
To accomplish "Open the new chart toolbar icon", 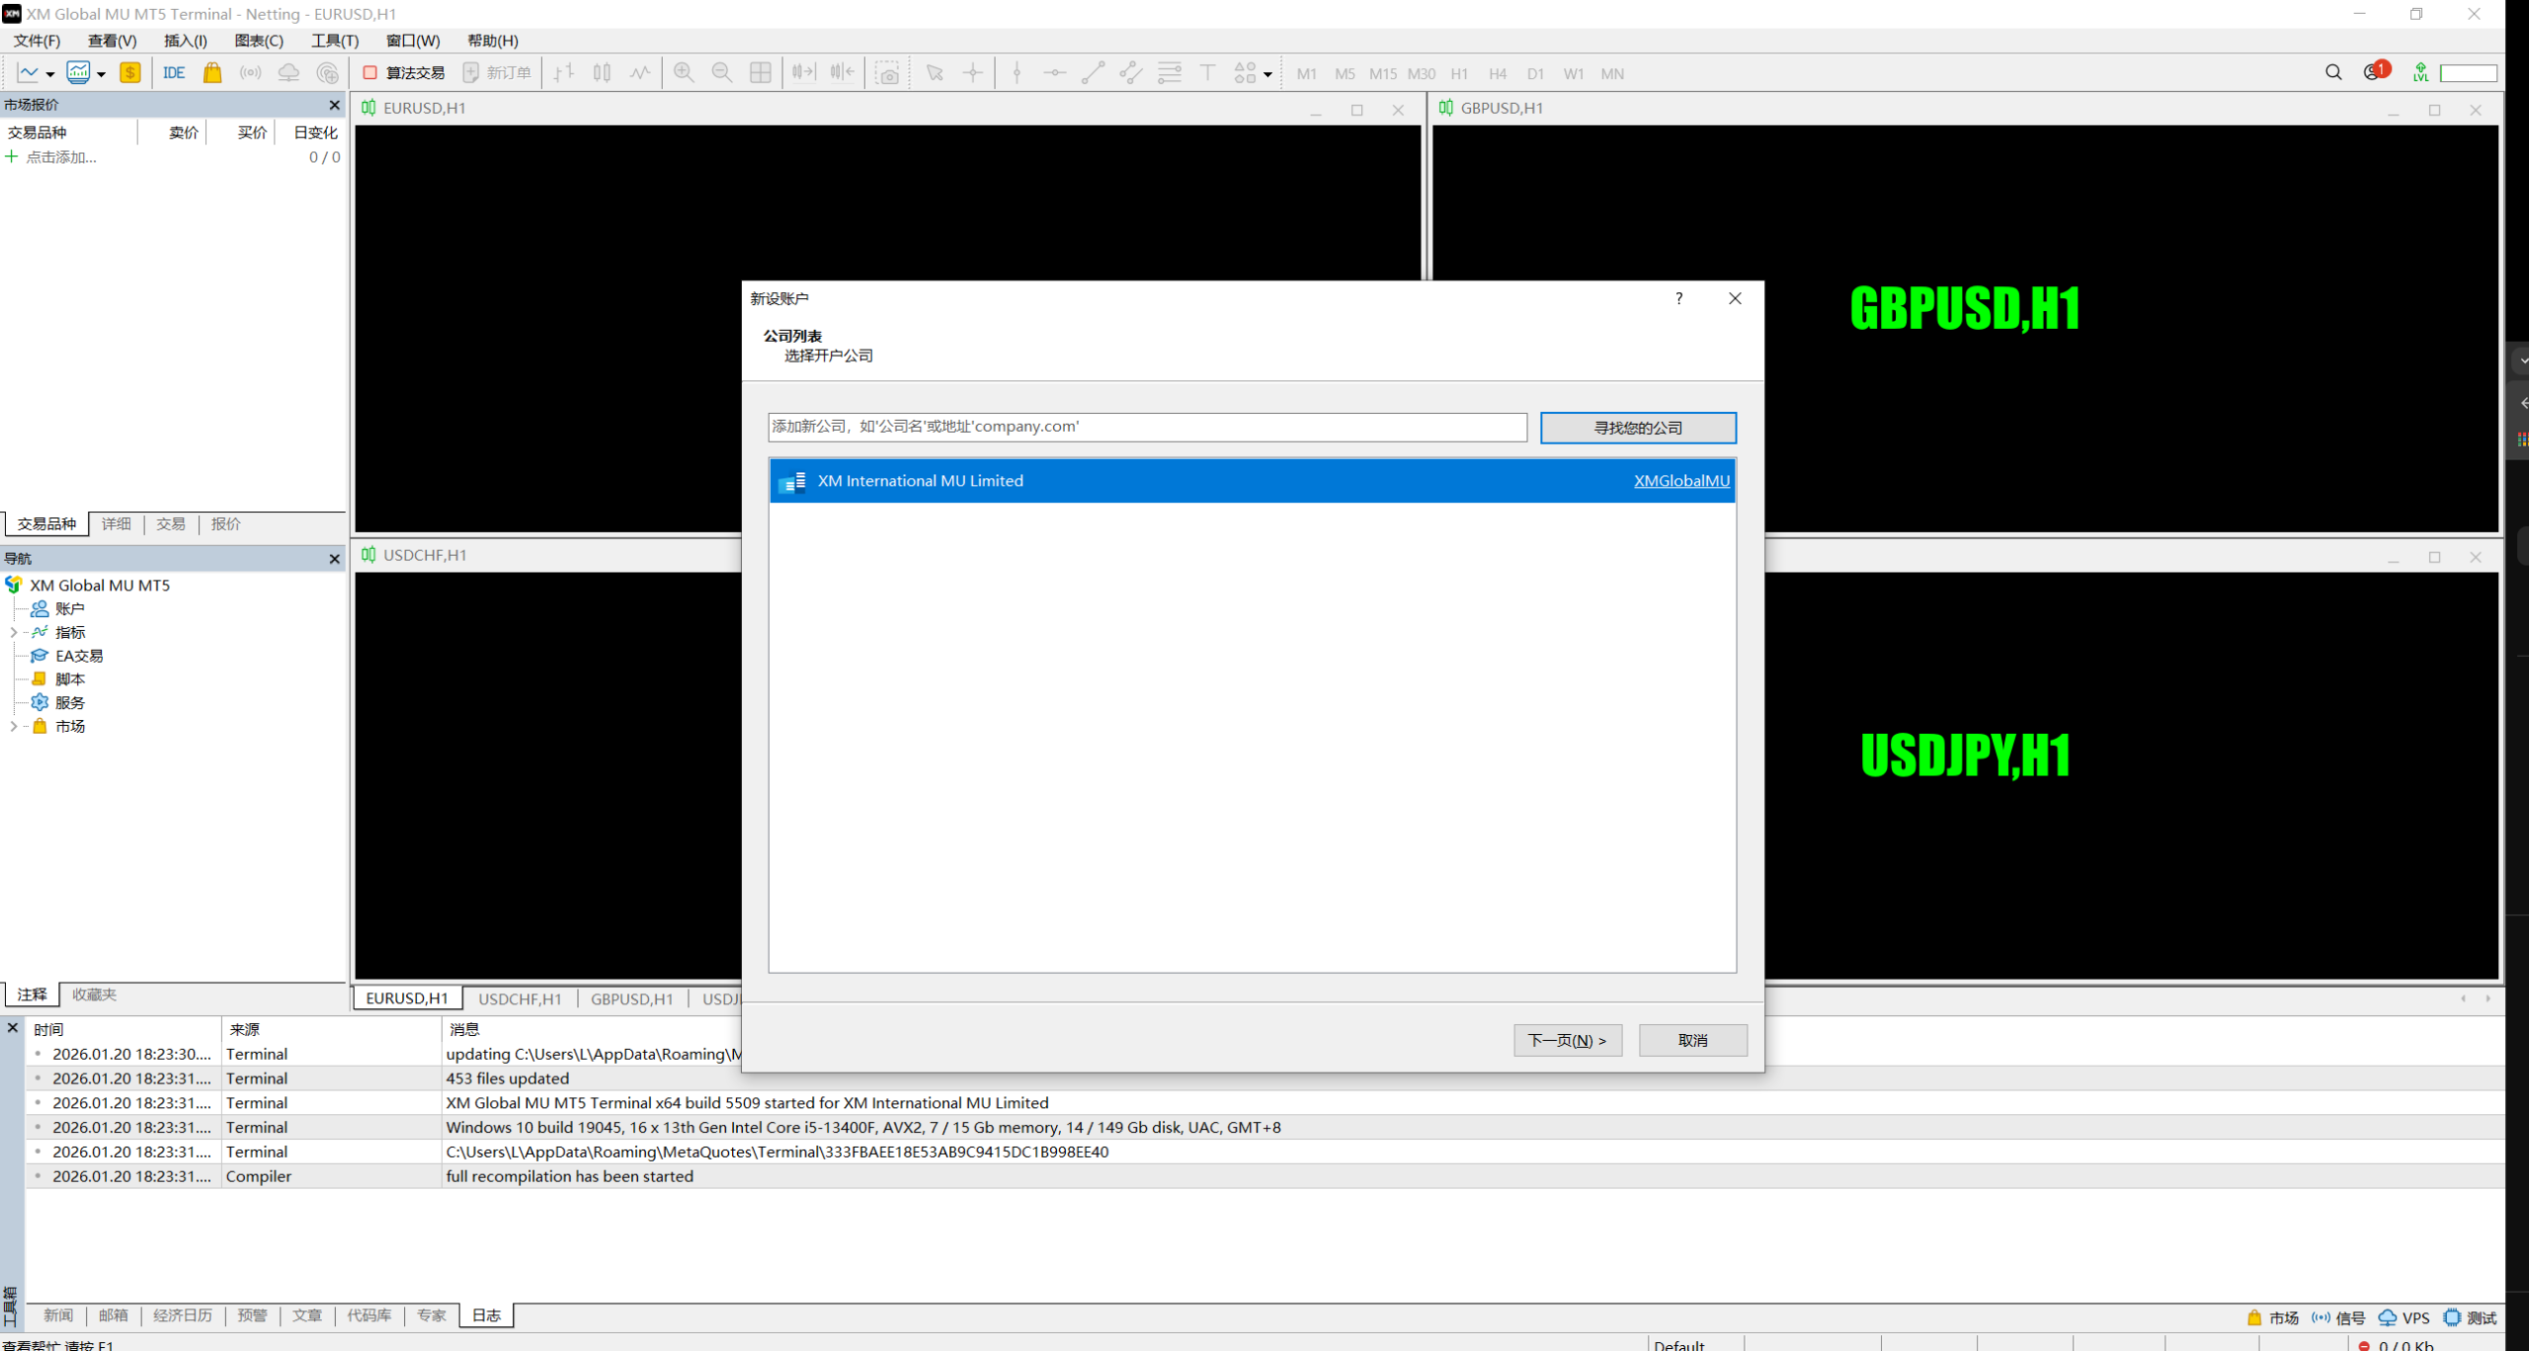I will (x=28, y=73).
